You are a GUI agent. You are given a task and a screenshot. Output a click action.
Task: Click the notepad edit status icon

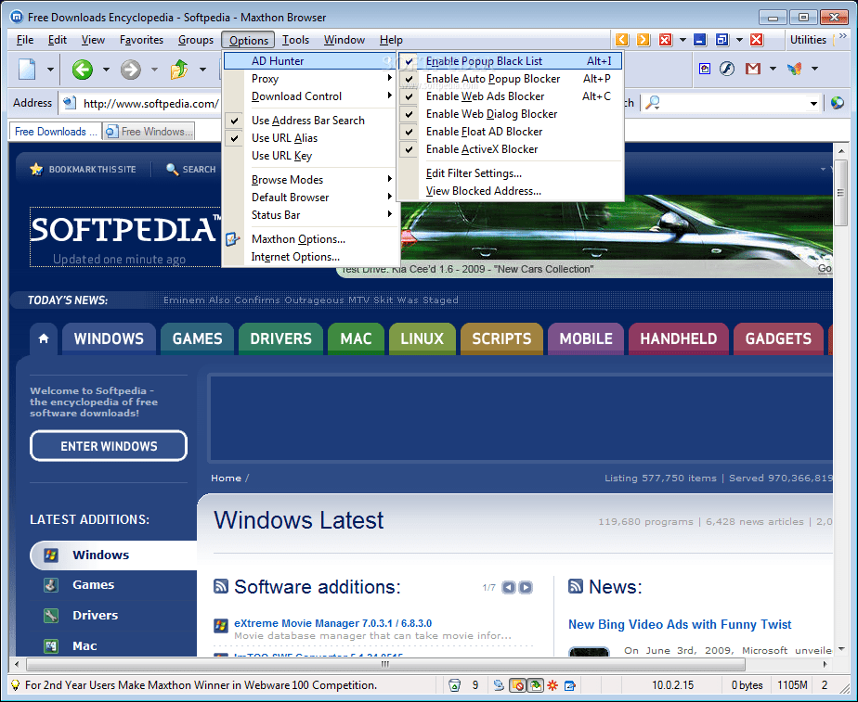pyautogui.click(x=569, y=685)
